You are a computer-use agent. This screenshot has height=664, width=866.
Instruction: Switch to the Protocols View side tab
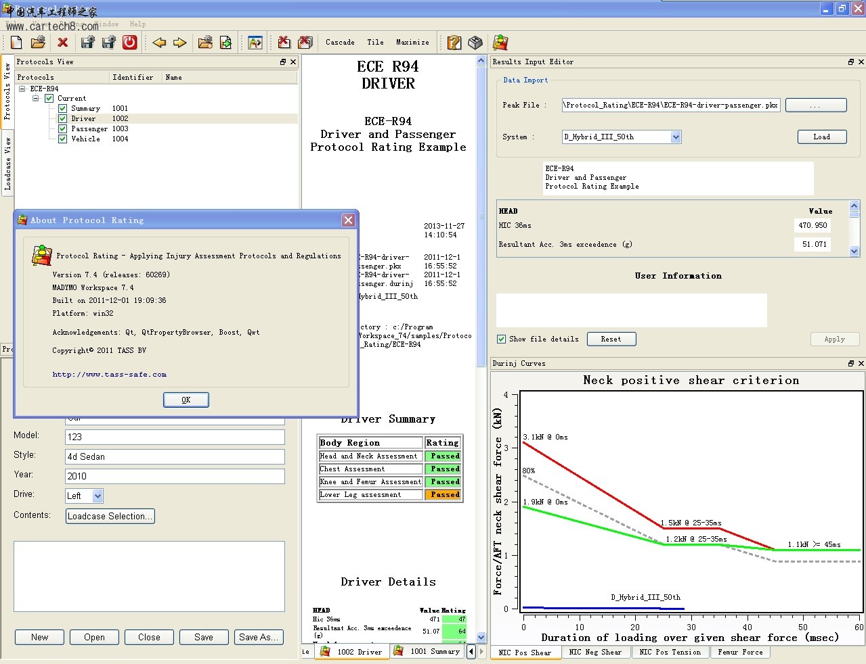point(7,91)
